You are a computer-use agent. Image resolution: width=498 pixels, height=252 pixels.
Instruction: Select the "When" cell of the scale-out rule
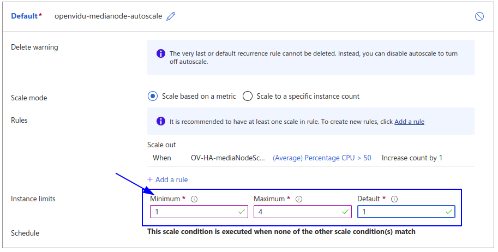click(162, 158)
